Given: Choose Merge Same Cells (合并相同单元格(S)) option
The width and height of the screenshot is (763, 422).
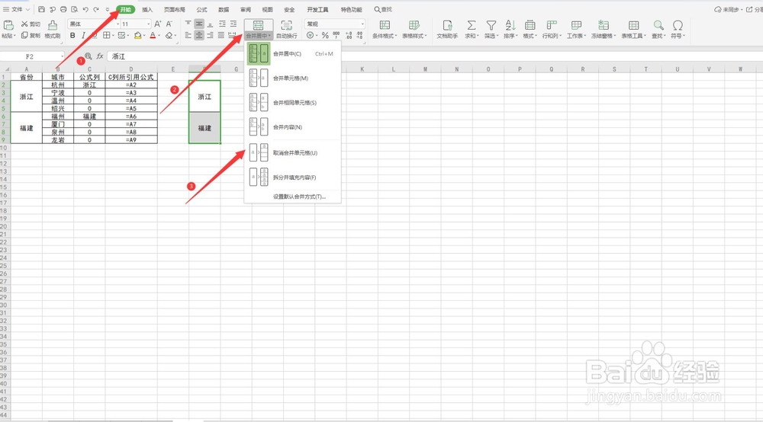Looking at the screenshot, I should point(292,103).
